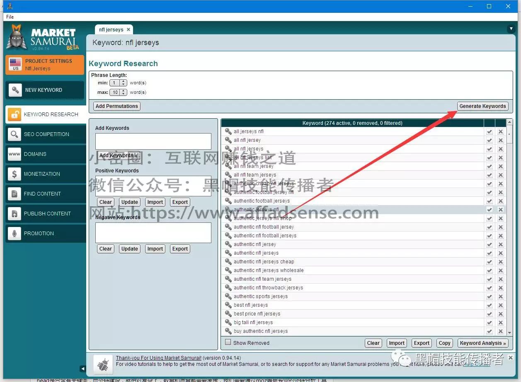Viewport: 521px width, 382px height.
Task: Collapse sidebar with the left arrow
Action: [x=82, y=368]
